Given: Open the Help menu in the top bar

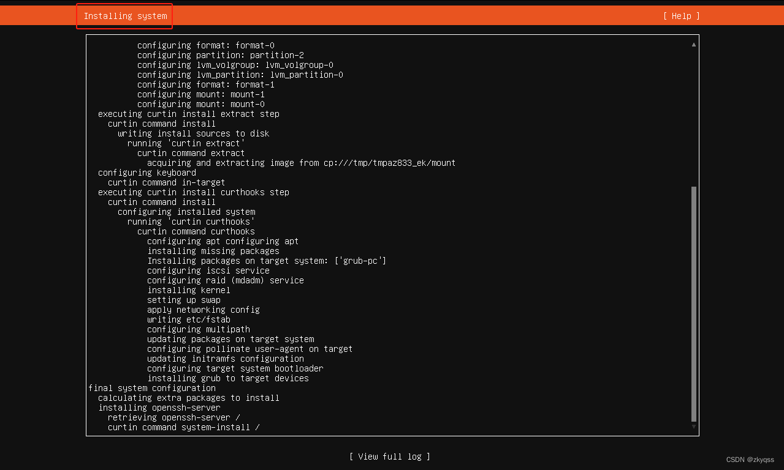Looking at the screenshot, I should tap(680, 16).
